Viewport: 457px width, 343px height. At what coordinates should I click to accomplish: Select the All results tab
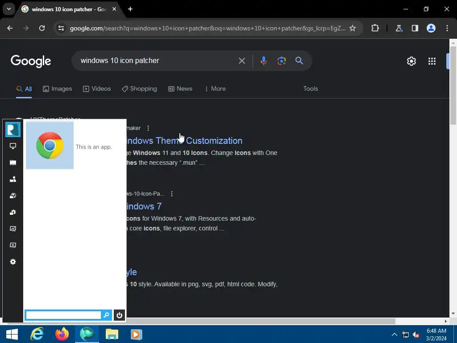tap(24, 89)
